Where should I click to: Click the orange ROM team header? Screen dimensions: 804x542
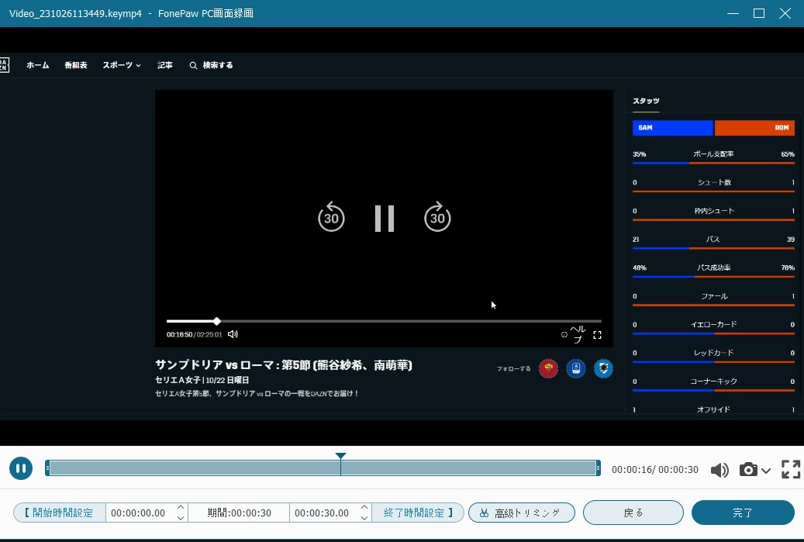(754, 128)
